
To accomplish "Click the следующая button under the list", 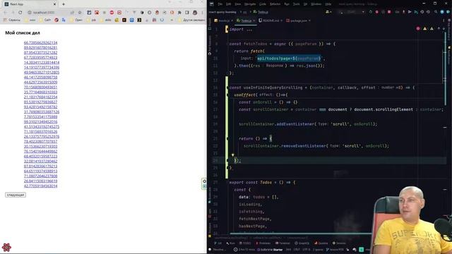I will (x=16, y=195).
